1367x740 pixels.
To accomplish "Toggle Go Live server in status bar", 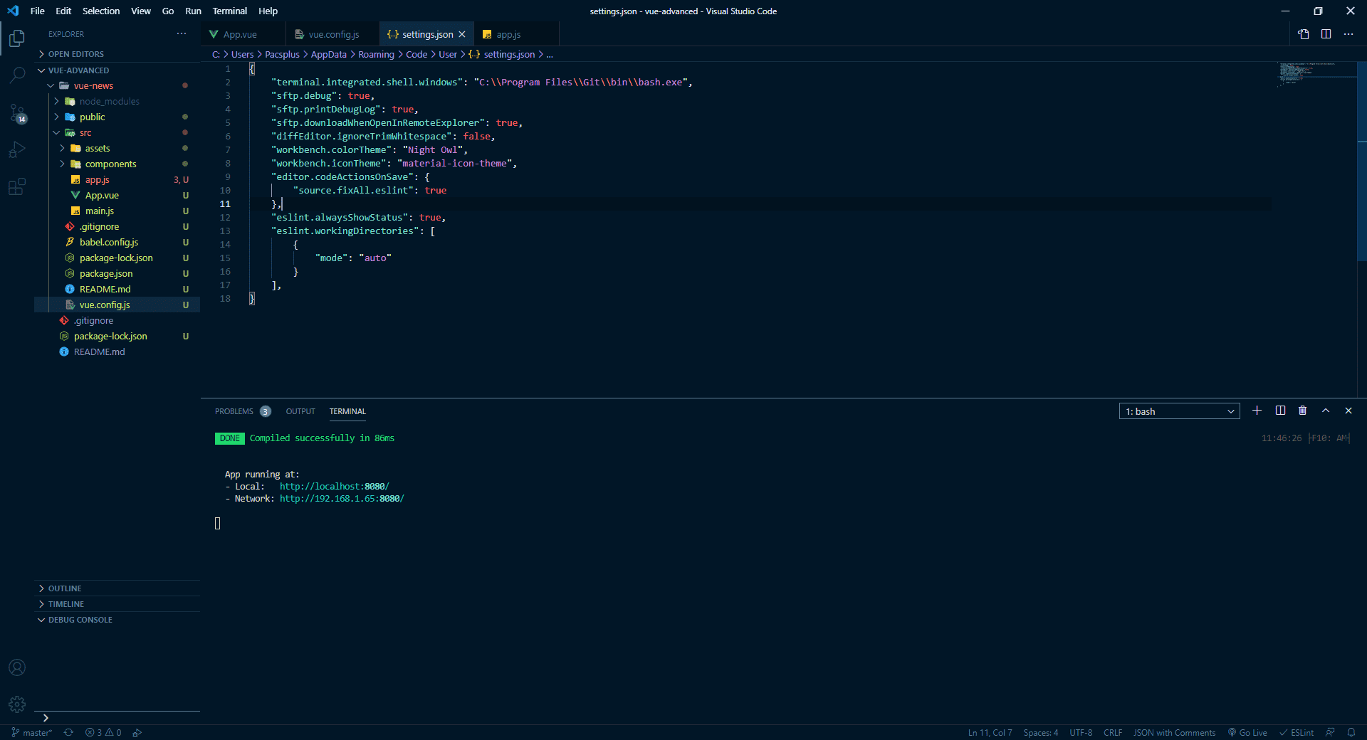I will 1247,732.
